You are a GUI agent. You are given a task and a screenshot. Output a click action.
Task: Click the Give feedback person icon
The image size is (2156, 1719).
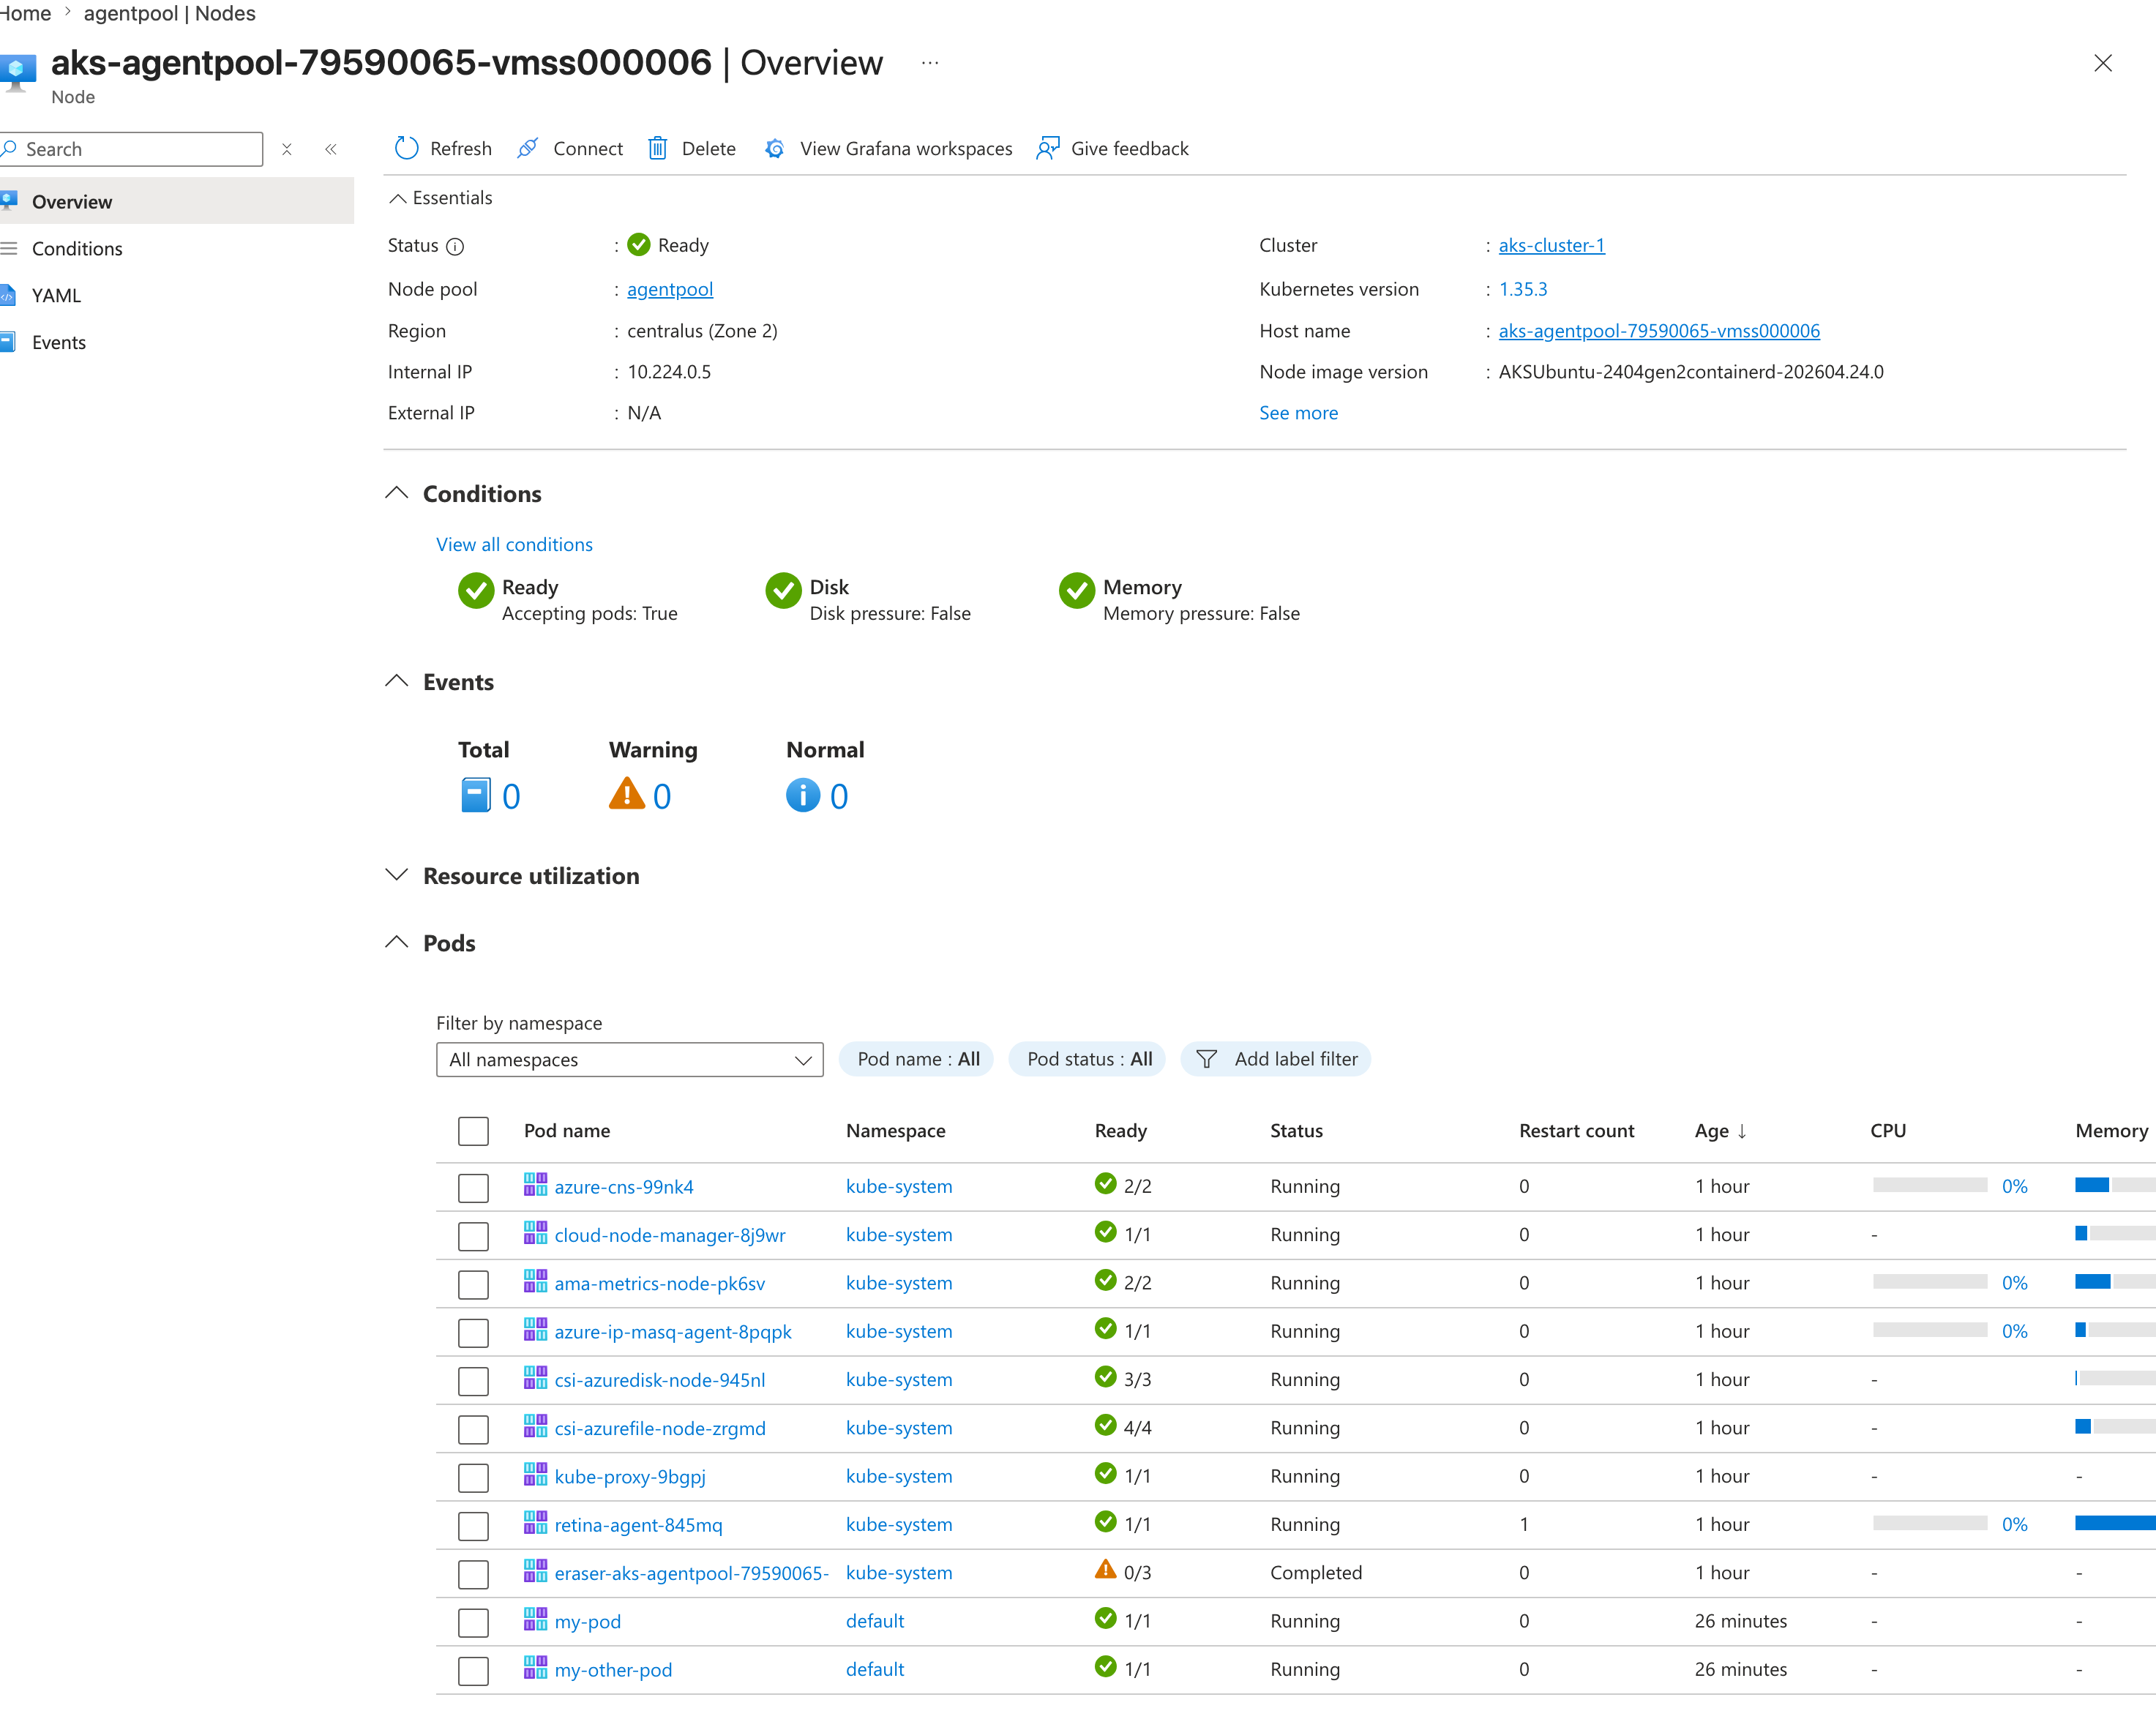point(1047,148)
